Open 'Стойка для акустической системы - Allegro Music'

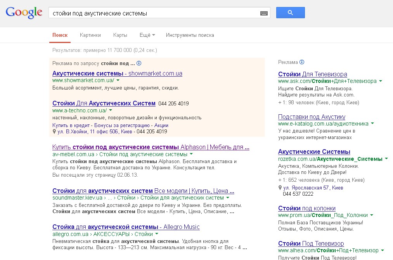pos(126,227)
